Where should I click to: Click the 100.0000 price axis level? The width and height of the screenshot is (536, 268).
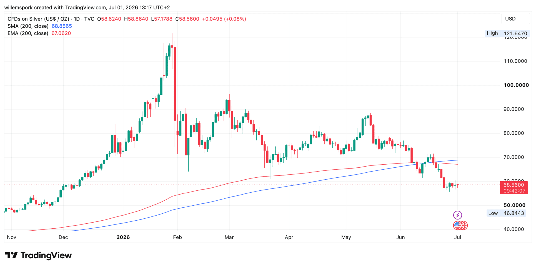(516, 85)
